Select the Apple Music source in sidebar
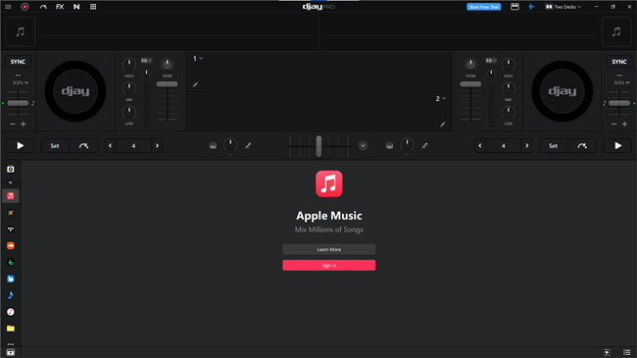Screen dimensions: 637x358 tap(11, 196)
